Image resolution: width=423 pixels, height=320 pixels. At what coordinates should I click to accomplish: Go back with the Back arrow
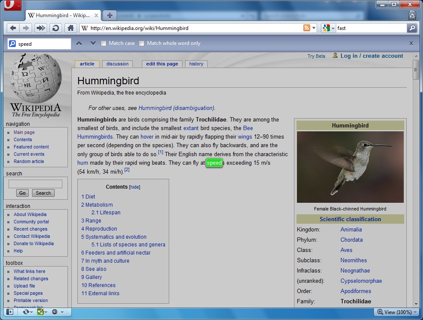[13, 28]
